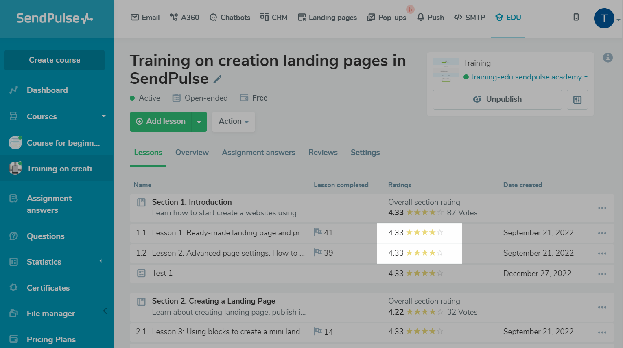
Task: Open Course for beginners in the sidebar
Action: [57, 143]
